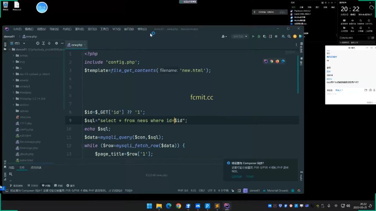The height and width of the screenshot is (211, 376).
Task: Switch to 文件 tab in Problems panel
Action: click(22, 167)
